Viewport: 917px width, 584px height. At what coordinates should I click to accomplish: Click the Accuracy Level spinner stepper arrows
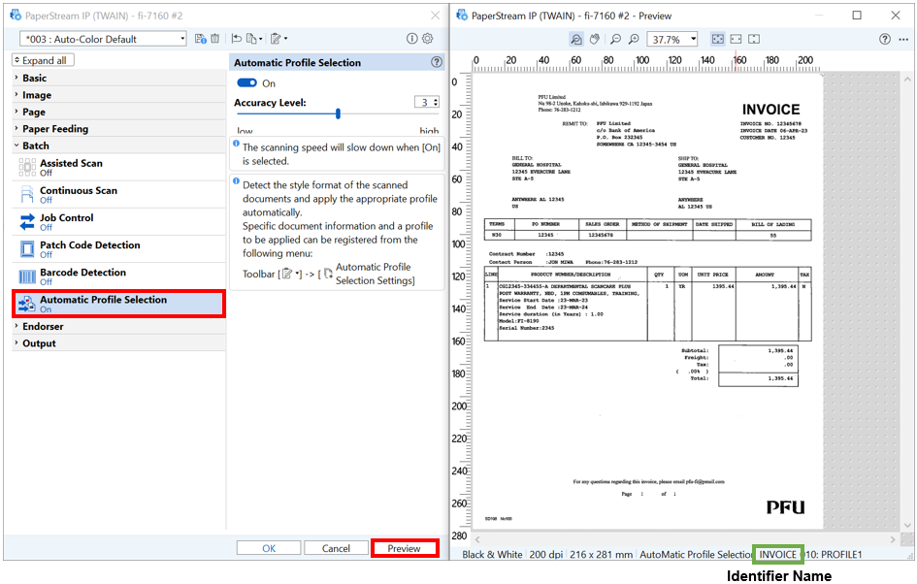tap(436, 102)
